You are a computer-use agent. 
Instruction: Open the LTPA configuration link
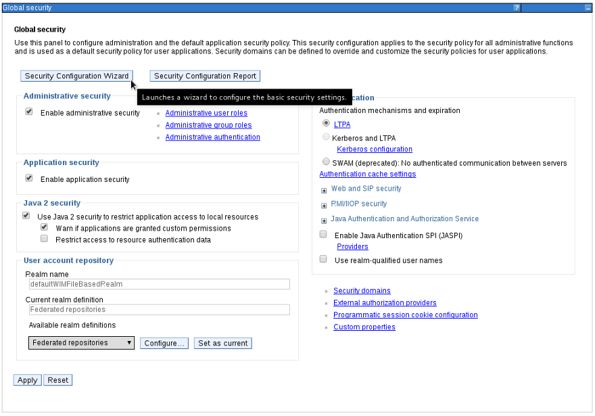(x=342, y=124)
